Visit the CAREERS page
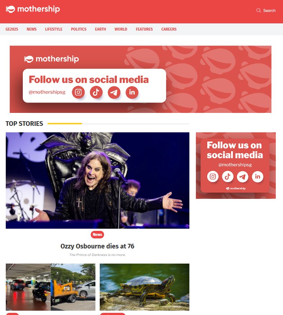The width and height of the screenshot is (283, 315). click(169, 29)
